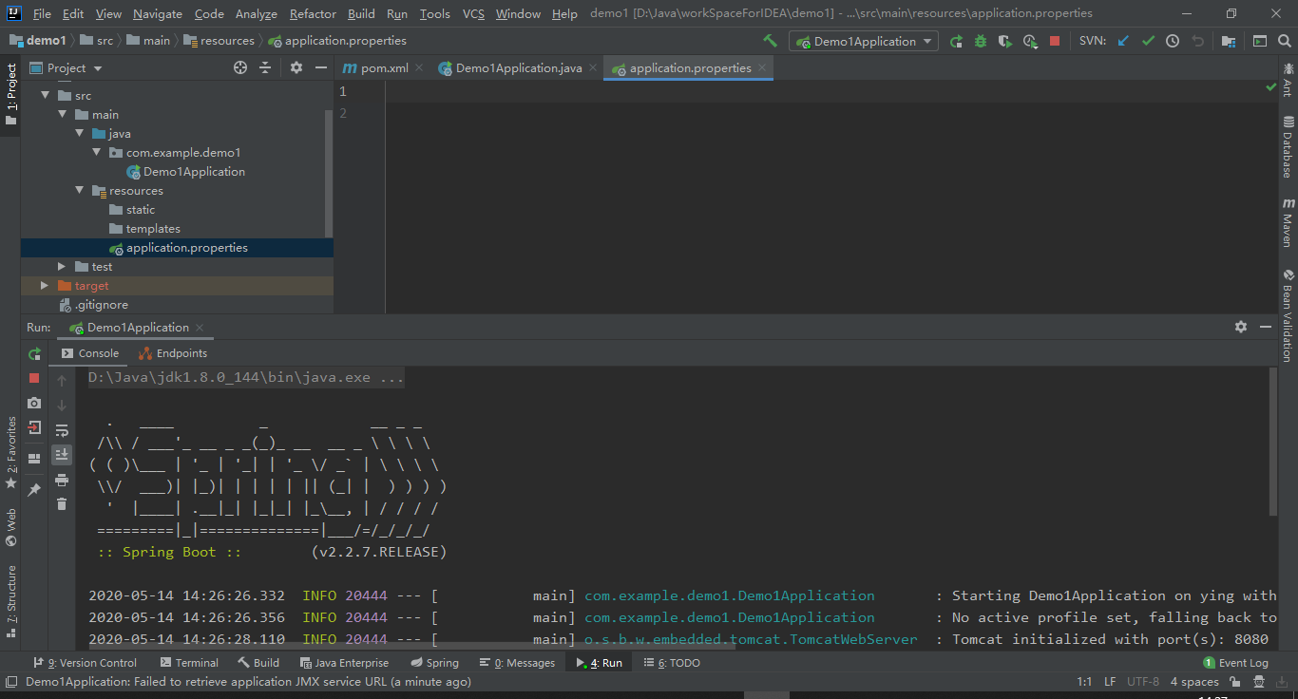Change the LF line separator setting
Image resolution: width=1298 pixels, height=699 pixels.
click(1110, 682)
